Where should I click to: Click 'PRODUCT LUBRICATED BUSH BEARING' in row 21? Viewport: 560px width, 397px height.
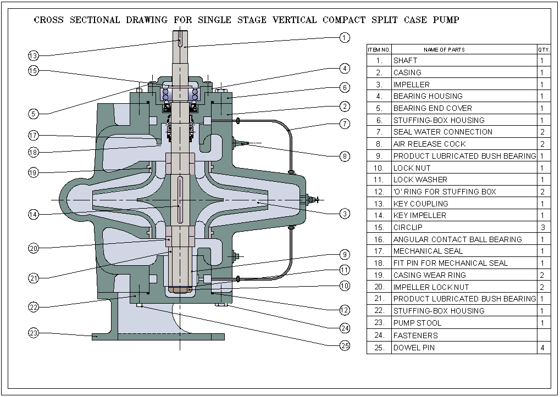(464, 299)
